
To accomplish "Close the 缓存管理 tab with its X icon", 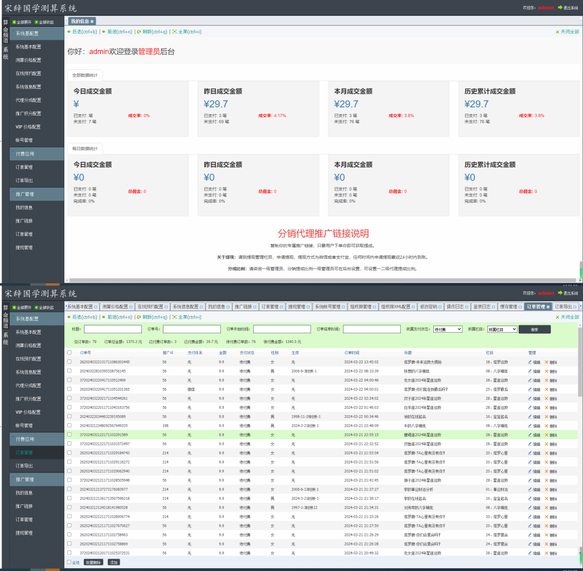I will click(x=520, y=307).
